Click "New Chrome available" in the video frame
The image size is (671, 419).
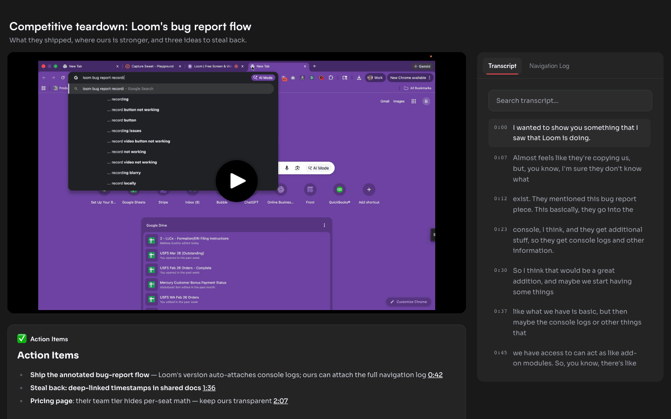point(410,78)
